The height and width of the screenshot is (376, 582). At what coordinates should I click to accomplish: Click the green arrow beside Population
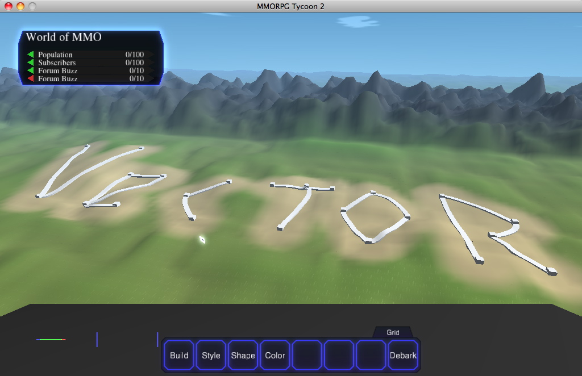pyautogui.click(x=31, y=55)
